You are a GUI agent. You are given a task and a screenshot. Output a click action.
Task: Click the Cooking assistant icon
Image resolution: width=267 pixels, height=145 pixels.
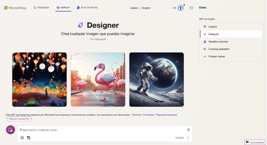point(205,49)
